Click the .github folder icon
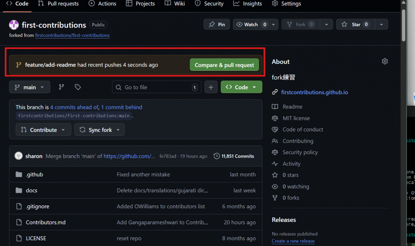This screenshot has width=415, height=246. [19, 174]
